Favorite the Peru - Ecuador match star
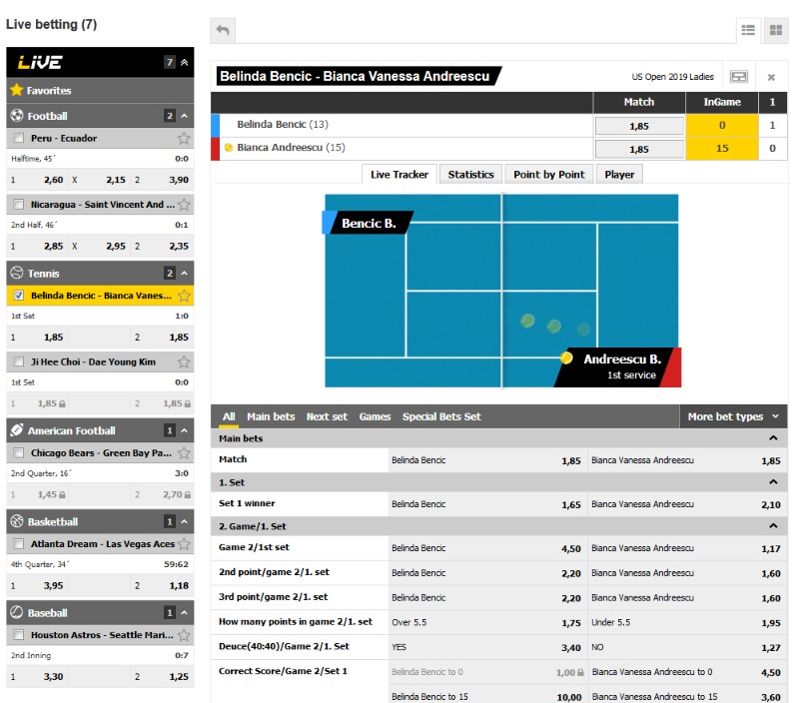Viewport: 799px width, 703px height. click(x=184, y=138)
